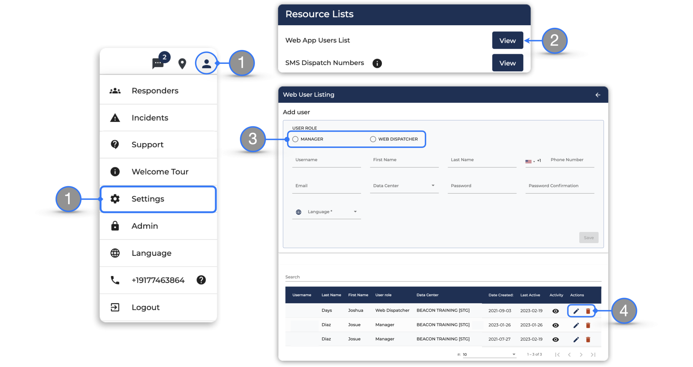
Task: Save the new user
Action: coord(589,238)
